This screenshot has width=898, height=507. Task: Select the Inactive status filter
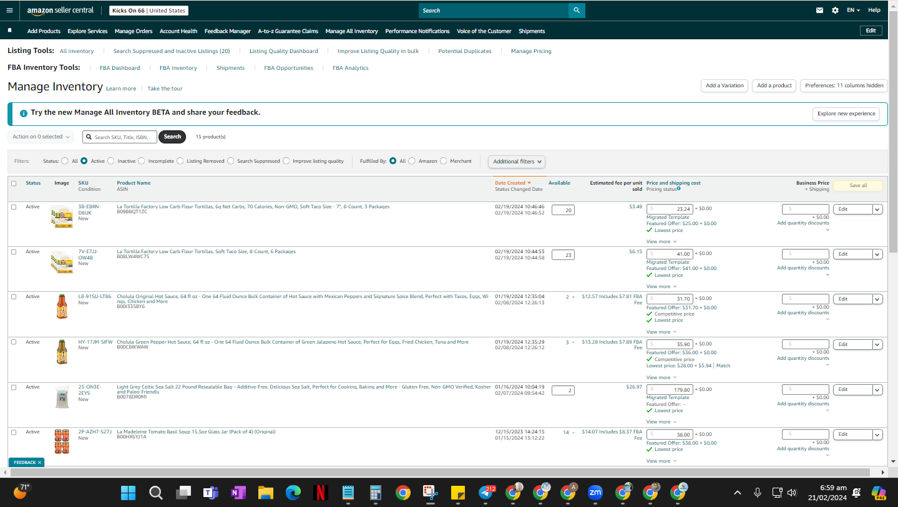111,161
